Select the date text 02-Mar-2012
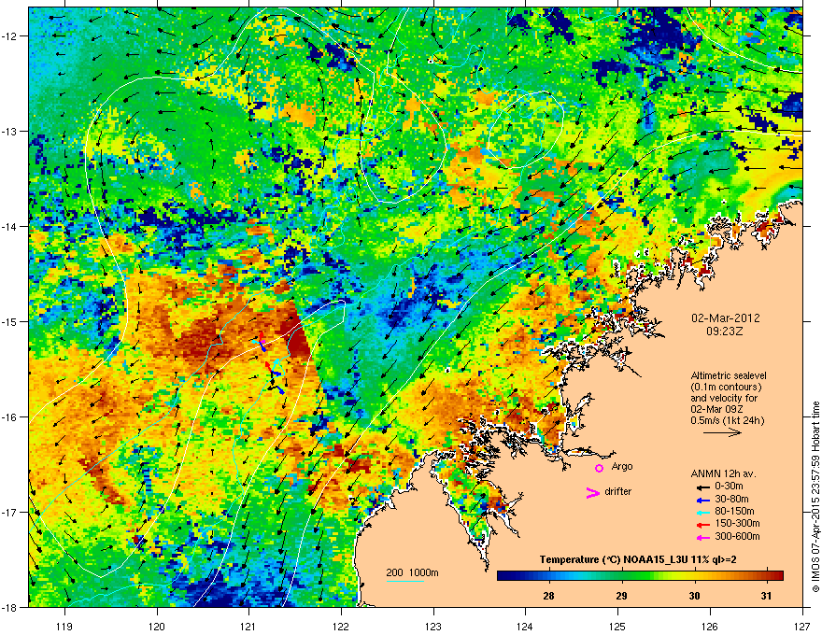 tap(726, 318)
